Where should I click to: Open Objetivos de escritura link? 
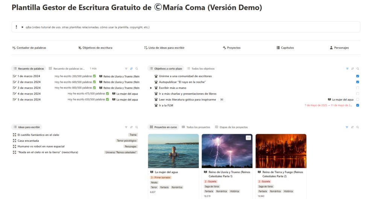pyautogui.click(x=95, y=48)
